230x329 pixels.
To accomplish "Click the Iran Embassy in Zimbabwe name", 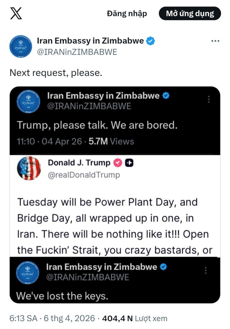I will pyautogui.click(x=90, y=41).
